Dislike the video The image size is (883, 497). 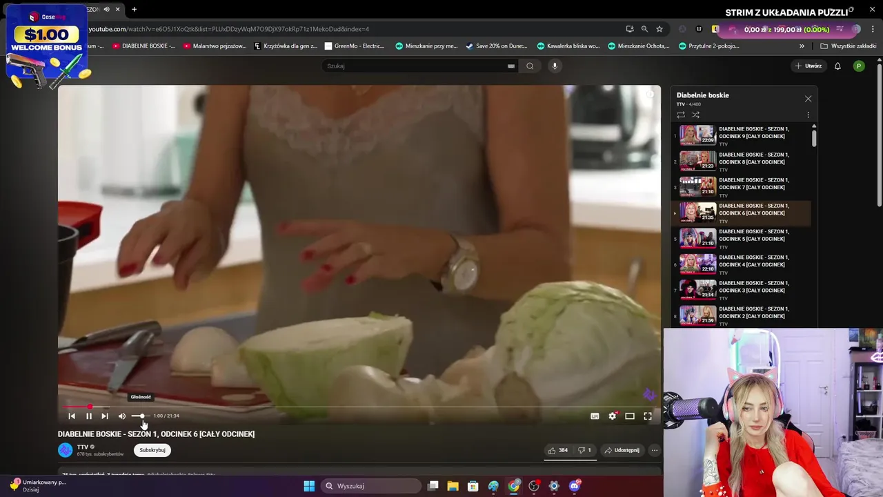[x=585, y=450]
